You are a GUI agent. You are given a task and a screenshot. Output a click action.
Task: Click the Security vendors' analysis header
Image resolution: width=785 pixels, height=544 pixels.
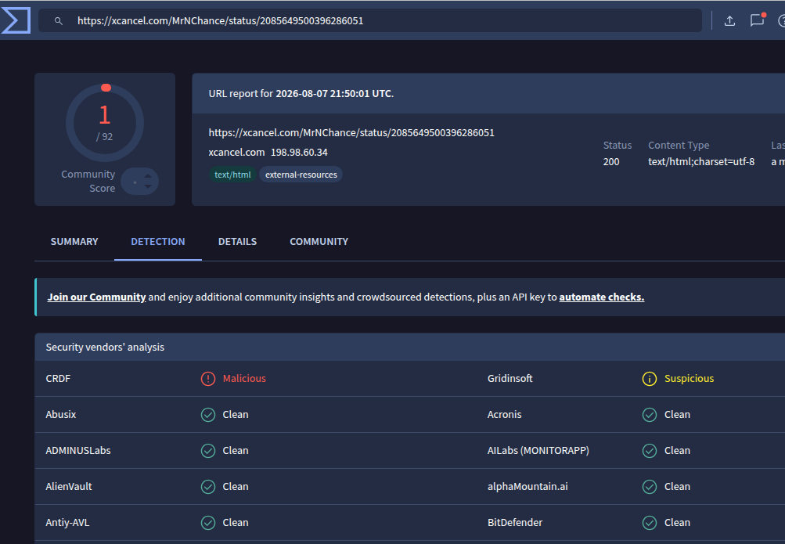coord(105,348)
